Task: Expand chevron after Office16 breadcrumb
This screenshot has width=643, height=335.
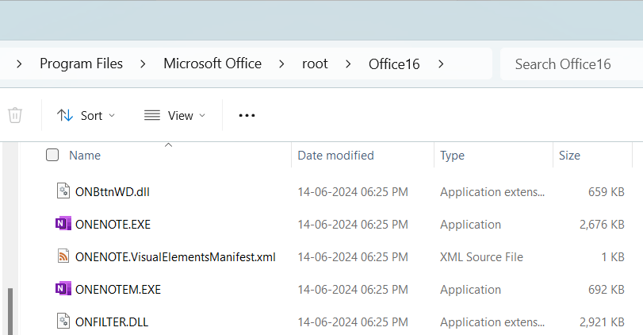Action: [x=441, y=64]
